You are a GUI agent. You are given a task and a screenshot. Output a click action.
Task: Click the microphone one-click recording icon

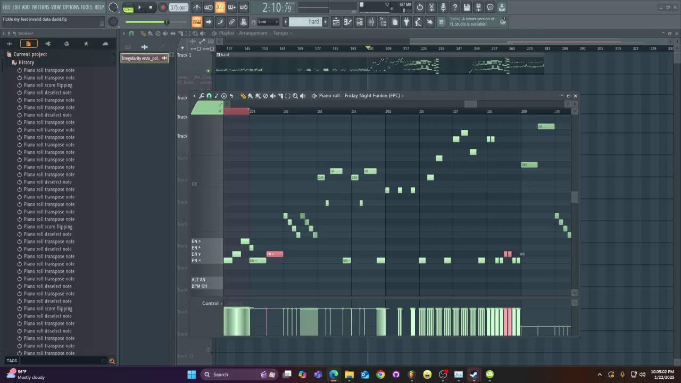pos(443,7)
